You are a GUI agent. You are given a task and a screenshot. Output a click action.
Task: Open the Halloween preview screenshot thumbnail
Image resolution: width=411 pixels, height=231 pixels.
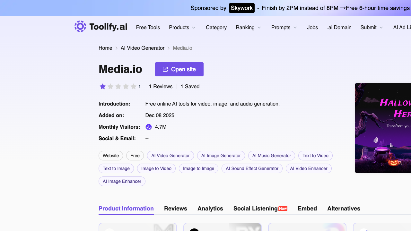(x=383, y=128)
